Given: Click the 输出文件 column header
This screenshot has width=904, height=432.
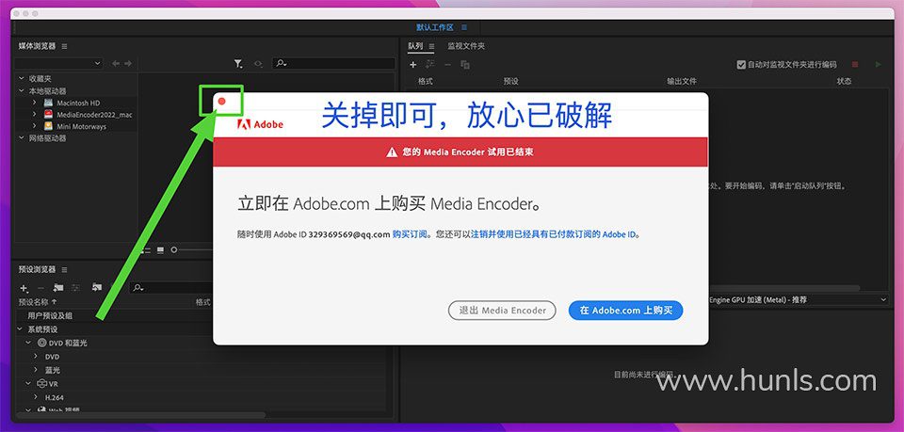Looking at the screenshot, I should click(x=682, y=81).
